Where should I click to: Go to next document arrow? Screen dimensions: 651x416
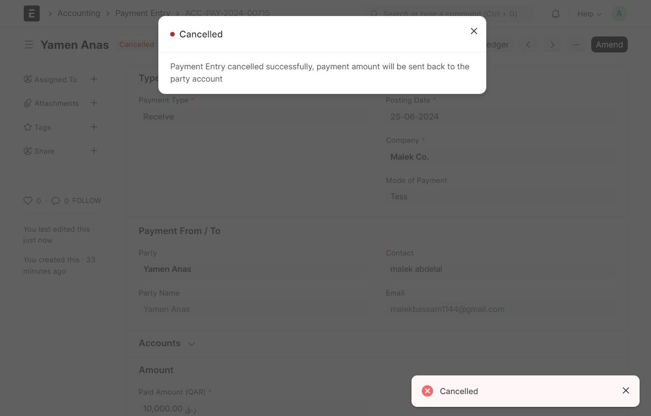click(x=552, y=45)
